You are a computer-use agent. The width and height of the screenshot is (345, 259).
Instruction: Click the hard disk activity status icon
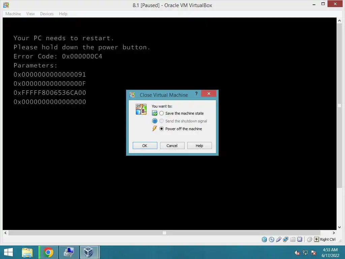tap(264, 239)
